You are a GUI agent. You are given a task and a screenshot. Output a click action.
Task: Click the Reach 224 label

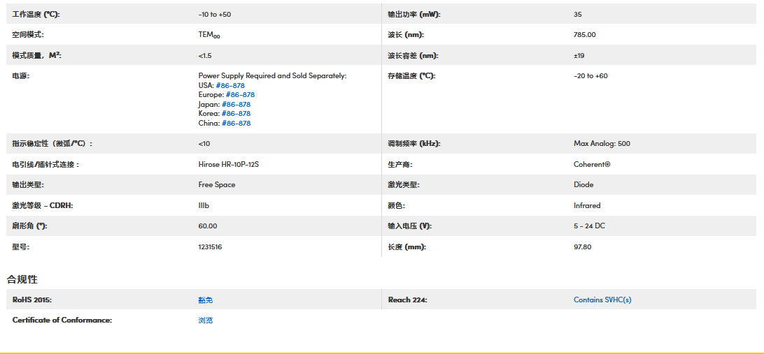tap(407, 300)
